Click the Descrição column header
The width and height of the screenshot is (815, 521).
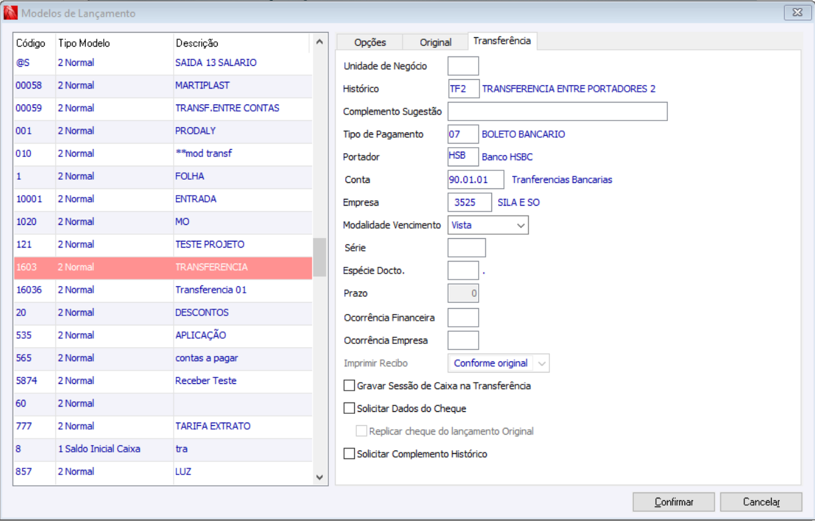point(242,43)
